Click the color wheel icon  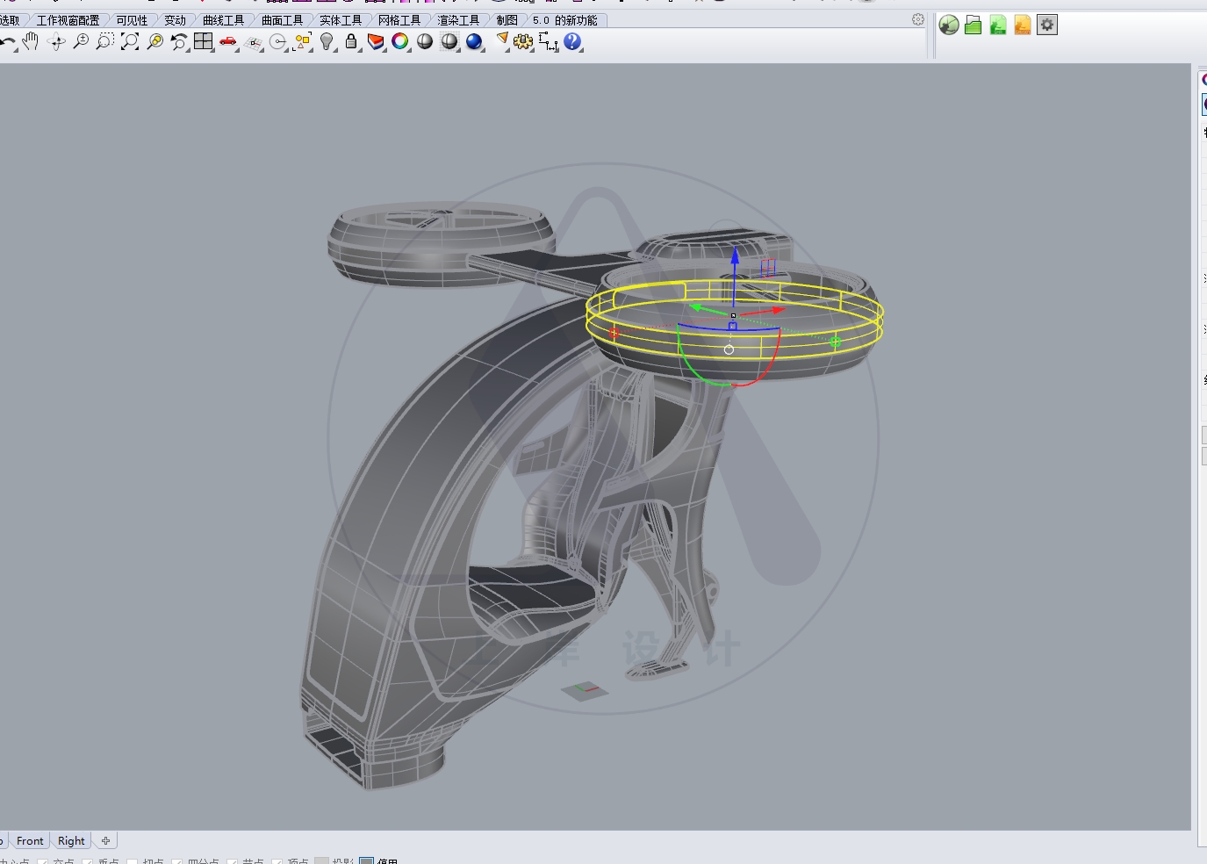pyautogui.click(x=400, y=41)
